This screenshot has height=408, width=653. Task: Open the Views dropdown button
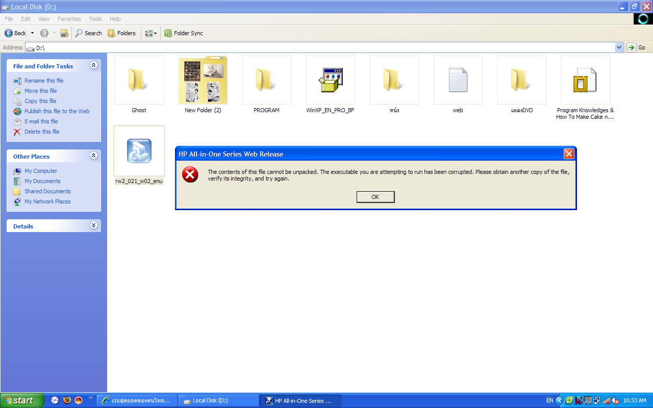(x=150, y=33)
